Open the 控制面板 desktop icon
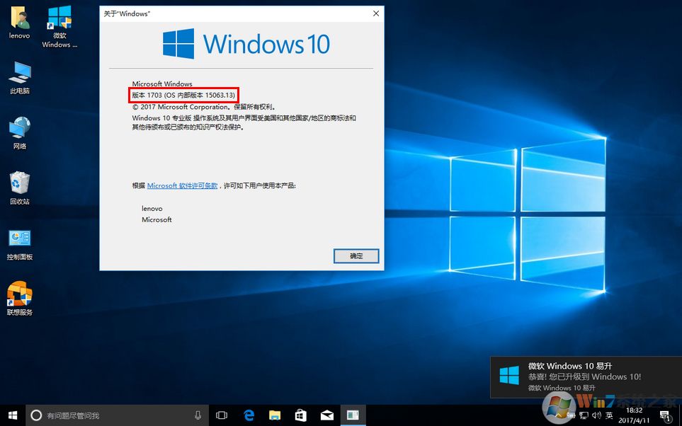 click(x=20, y=244)
